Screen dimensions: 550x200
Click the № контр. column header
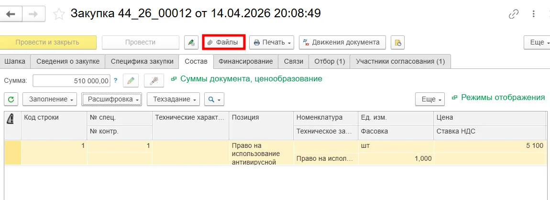tap(120, 132)
